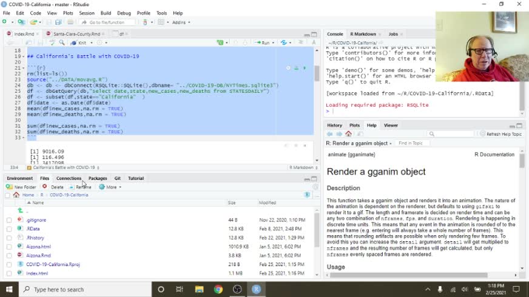The width and height of the screenshot is (529, 297).
Task: Click the Open File folder icon in toolbar
Action: 33,22
